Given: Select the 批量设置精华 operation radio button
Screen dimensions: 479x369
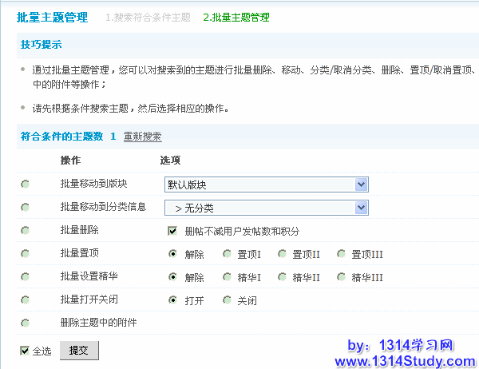Looking at the screenshot, I should point(25,277).
